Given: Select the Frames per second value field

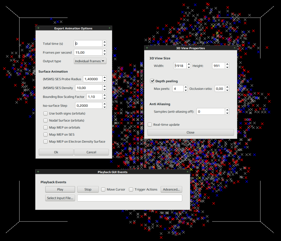Looking at the screenshot, I should click(x=88, y=52).
